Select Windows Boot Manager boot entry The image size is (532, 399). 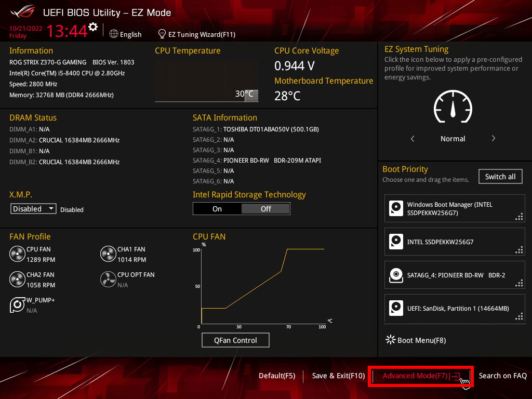click(455, 208)
